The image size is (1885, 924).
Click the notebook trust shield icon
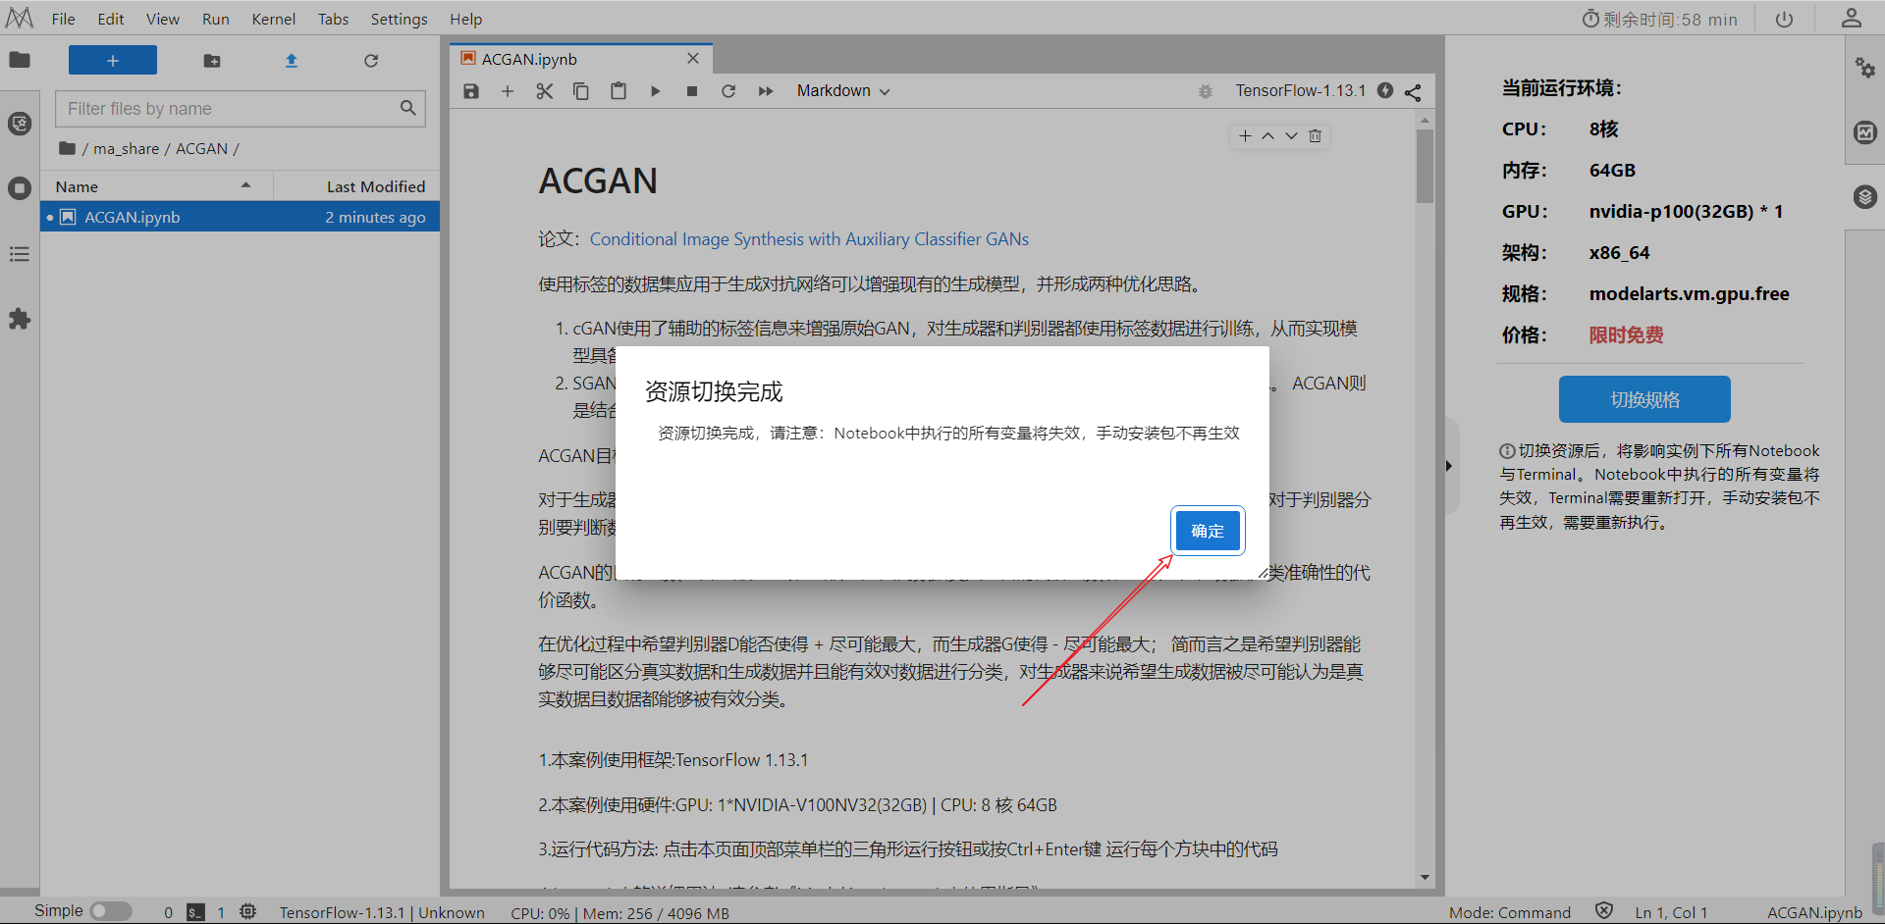pos(1604,911)
